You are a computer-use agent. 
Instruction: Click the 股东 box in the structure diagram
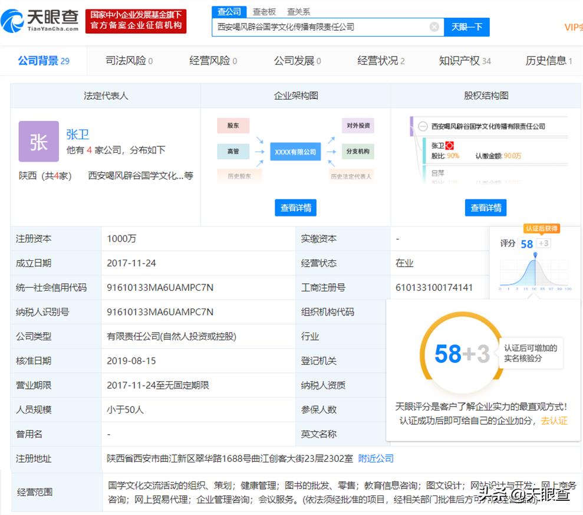coord(233,126)
